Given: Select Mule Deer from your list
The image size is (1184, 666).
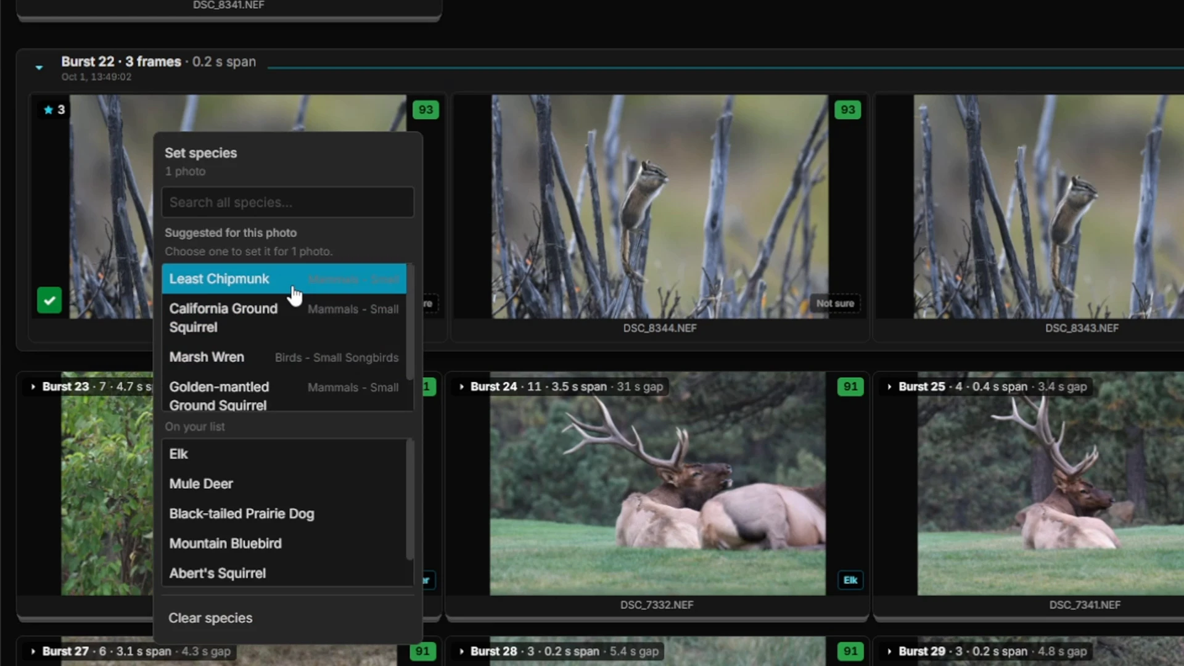Looking at the screenshot, I should [x=284, y=483].
